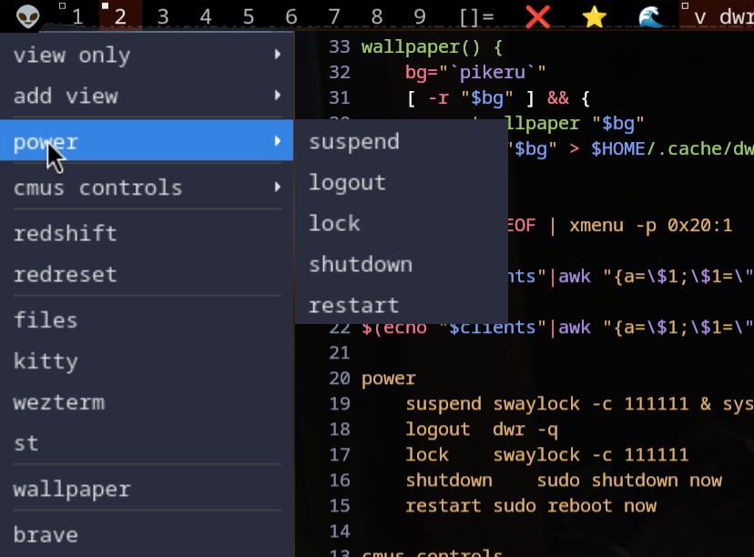
Task: Expand arrow beside 'cmus controls'
Action: click(x=278, y=187)
